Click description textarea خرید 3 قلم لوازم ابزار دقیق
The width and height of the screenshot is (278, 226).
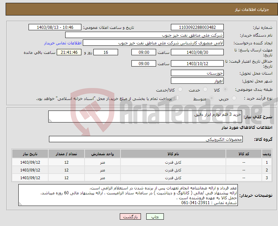[x=145, y=117]
